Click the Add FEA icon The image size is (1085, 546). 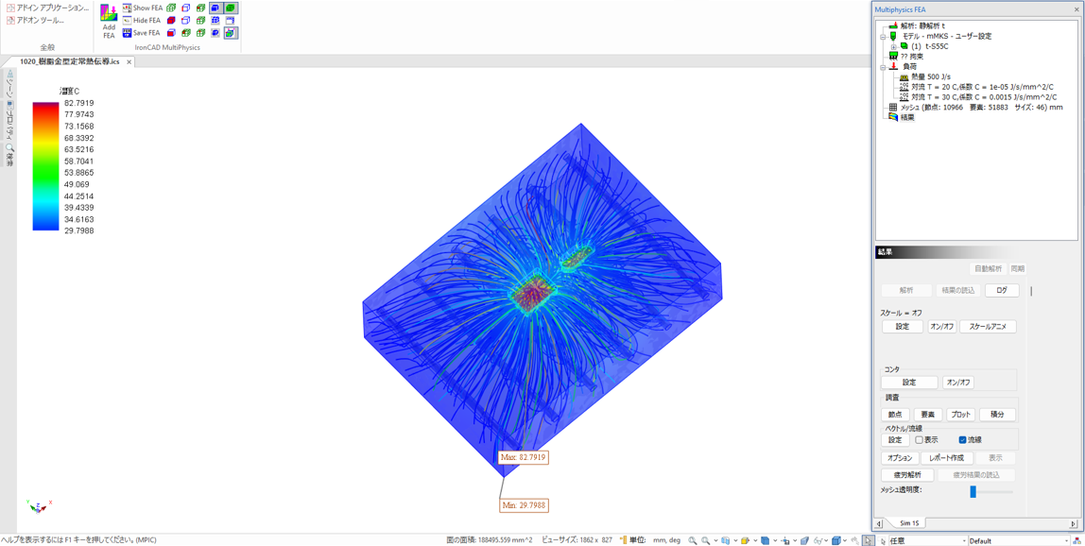pos(109,19)
